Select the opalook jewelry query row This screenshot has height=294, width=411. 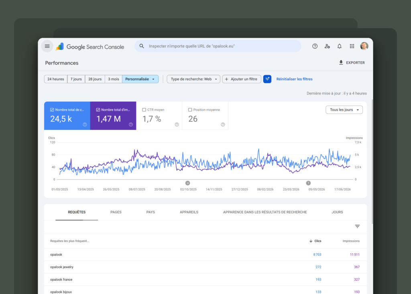205,267
